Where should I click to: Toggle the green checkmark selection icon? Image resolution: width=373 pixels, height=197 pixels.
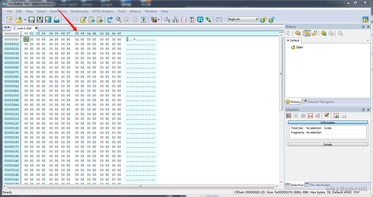(x=327, y=116)
